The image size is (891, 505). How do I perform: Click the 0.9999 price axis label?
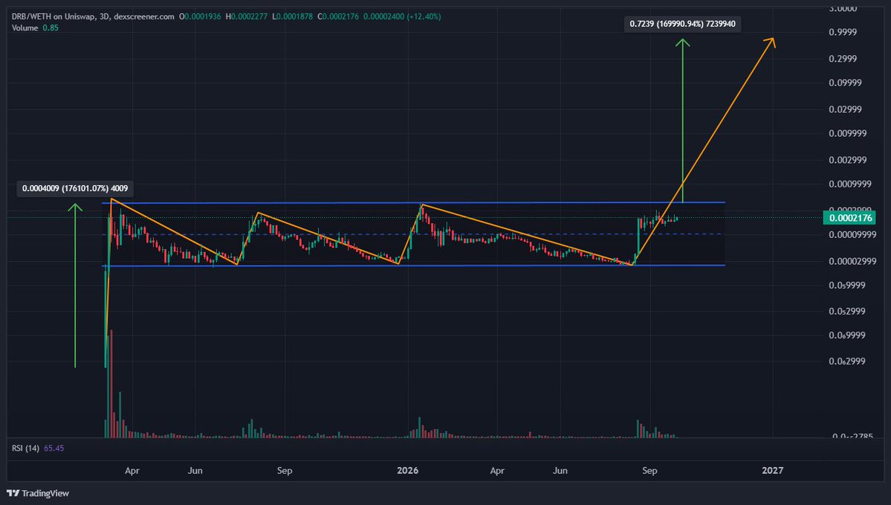(x=843, y=33)
